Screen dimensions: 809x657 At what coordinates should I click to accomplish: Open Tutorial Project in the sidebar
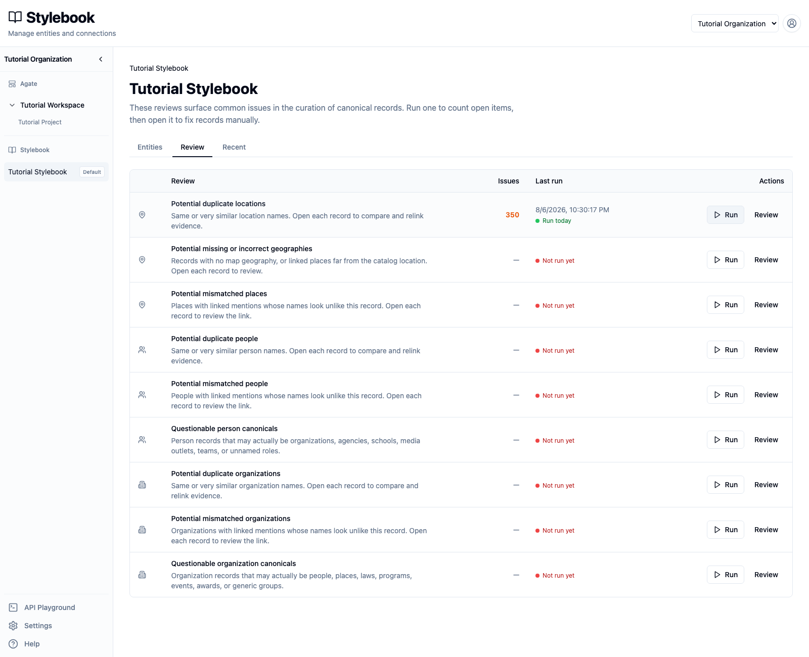[x=40, y=122]
